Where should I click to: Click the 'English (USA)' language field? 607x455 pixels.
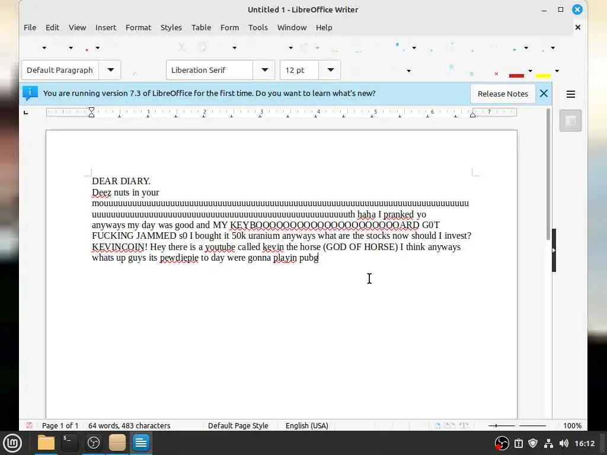coord(307,425)
